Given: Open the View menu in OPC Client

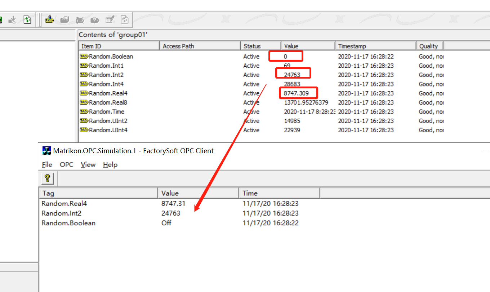Looking at the screenshot, I should (88, 165).
